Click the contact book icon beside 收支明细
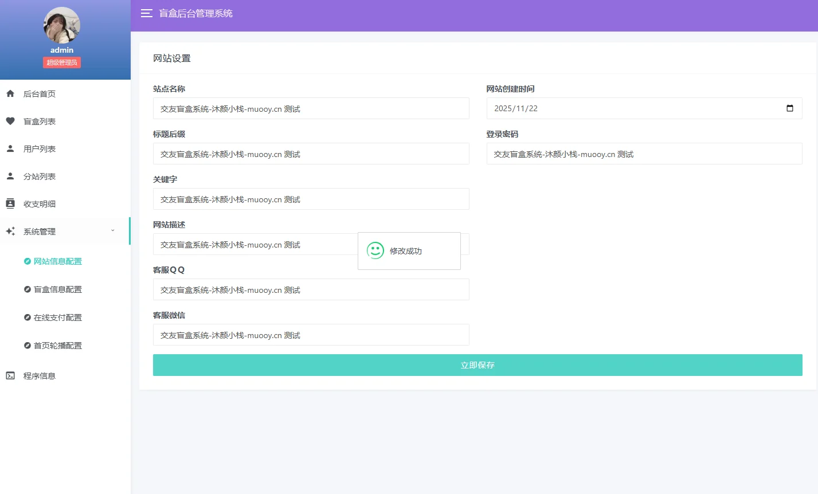Image resolution: width=818 pixels, height=494 pixels. [10, 203]
